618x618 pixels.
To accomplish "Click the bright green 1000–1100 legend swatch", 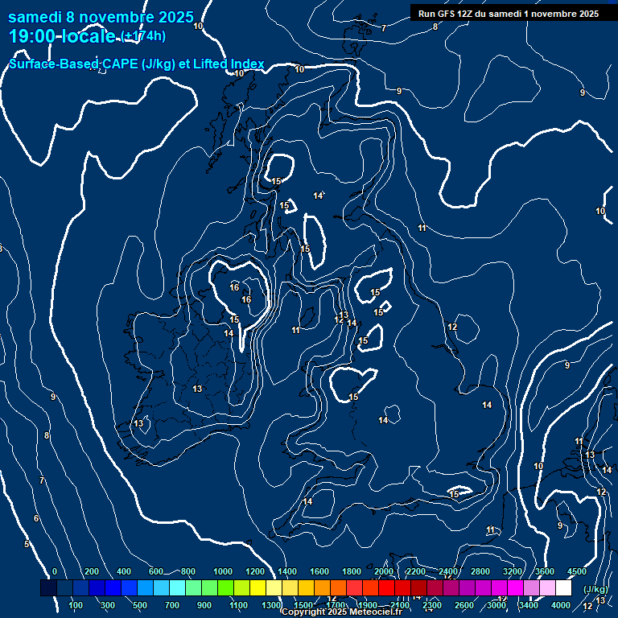I will click(x=225, y=587).
